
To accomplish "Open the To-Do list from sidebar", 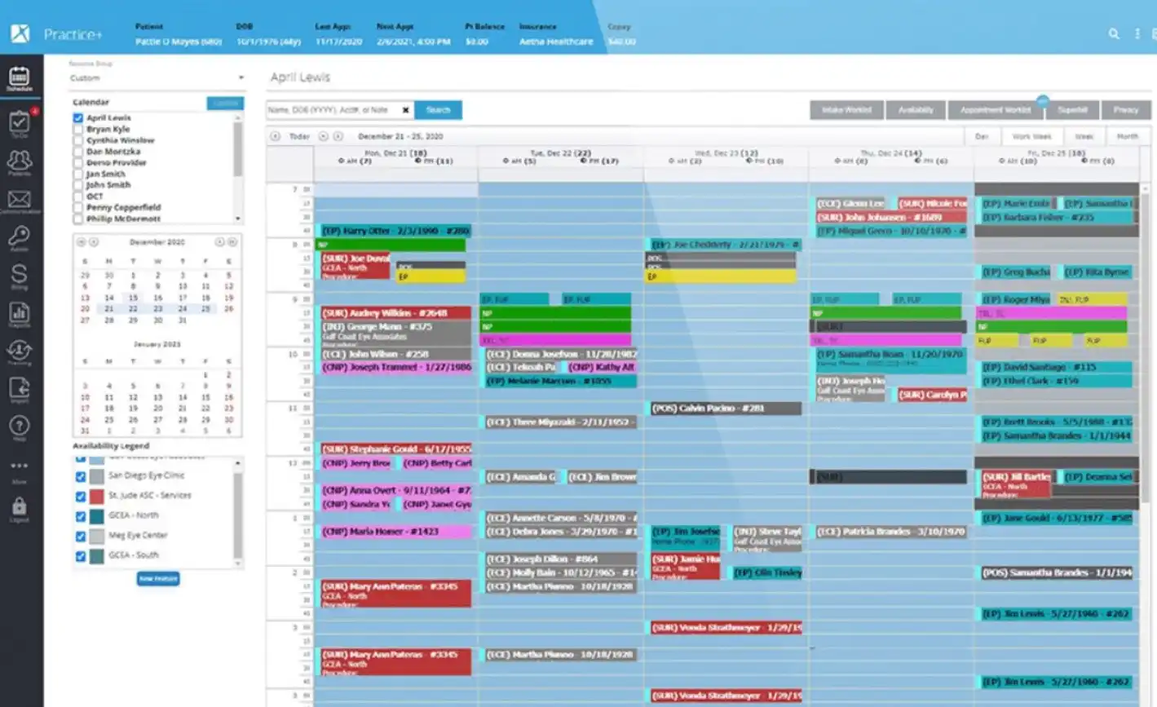I will [20, 121].
